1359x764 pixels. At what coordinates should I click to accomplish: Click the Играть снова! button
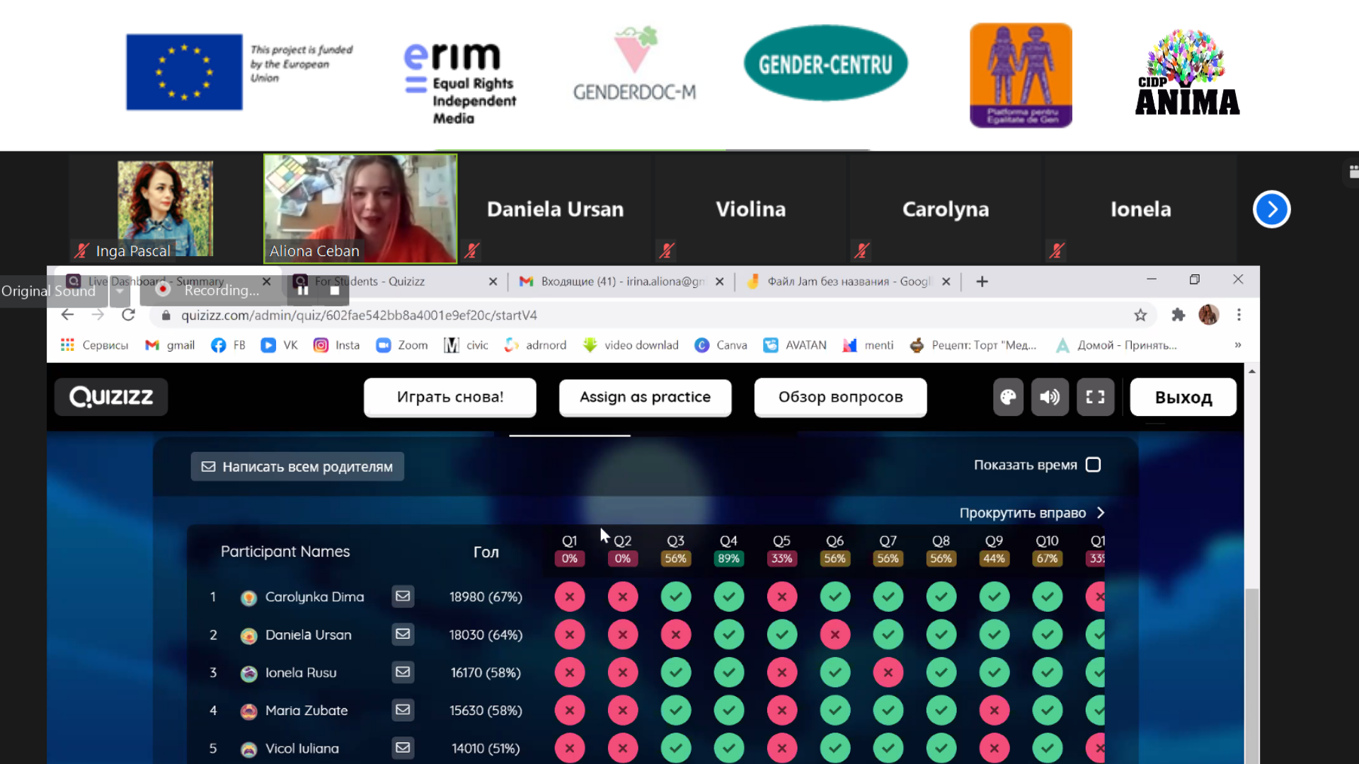[x=450, y=397]
